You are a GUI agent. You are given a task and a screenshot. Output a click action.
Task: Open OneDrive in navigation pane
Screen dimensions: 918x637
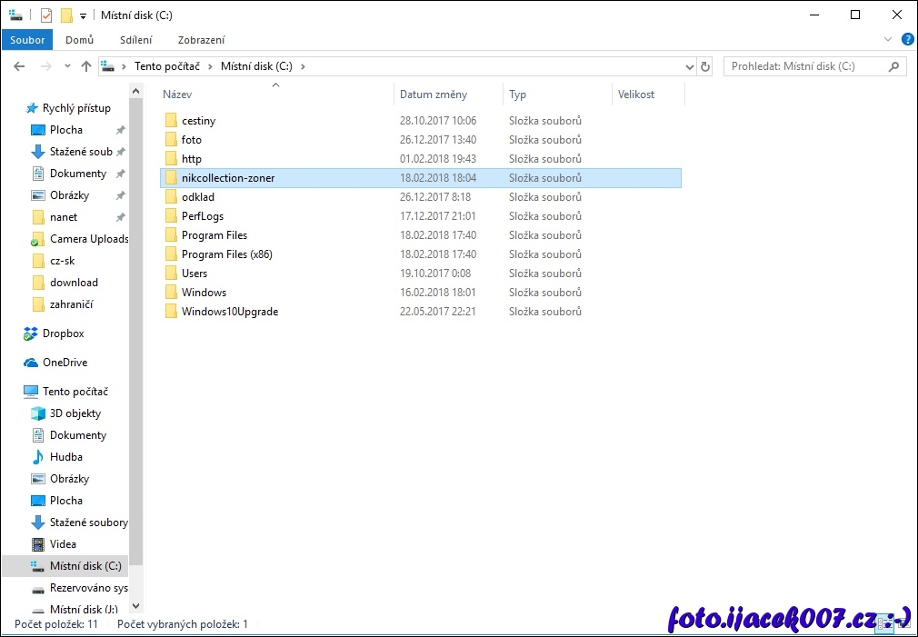tap(65, 363)
